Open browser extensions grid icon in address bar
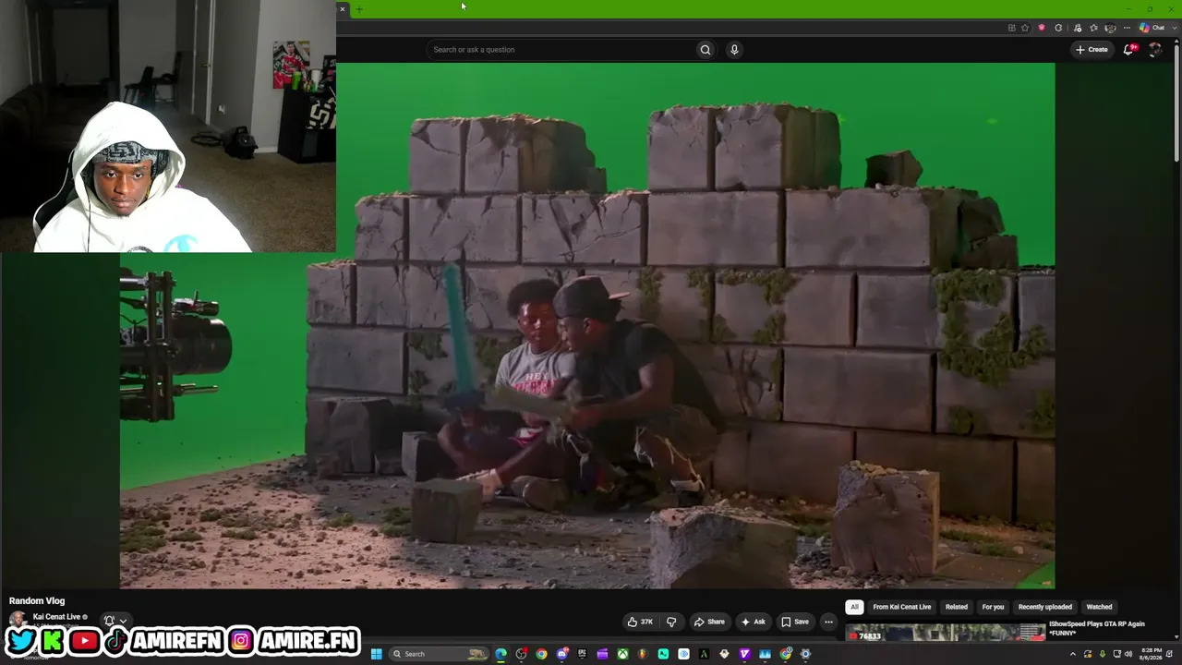Viewport: 1182px width, 665px height. pos(1012,28)
